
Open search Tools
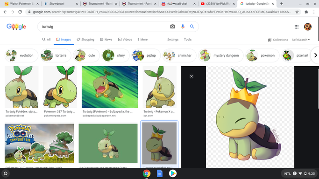[x=188, y=40]
